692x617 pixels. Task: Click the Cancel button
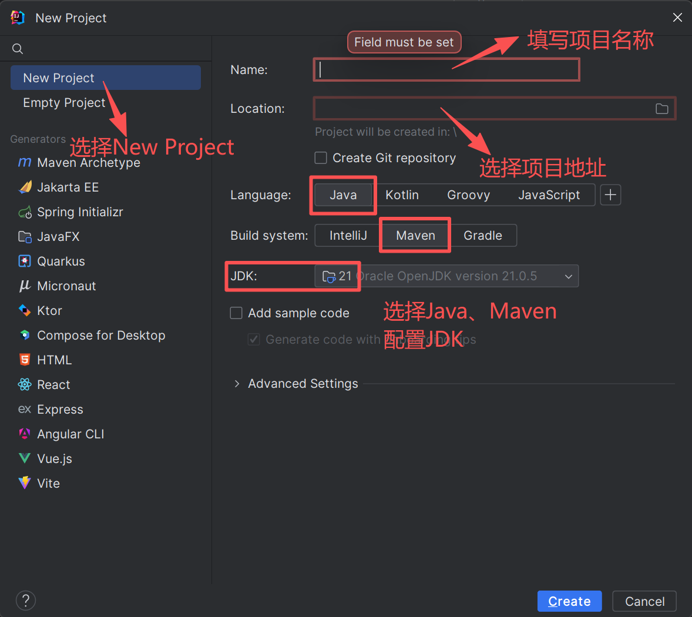click(644, 601)
